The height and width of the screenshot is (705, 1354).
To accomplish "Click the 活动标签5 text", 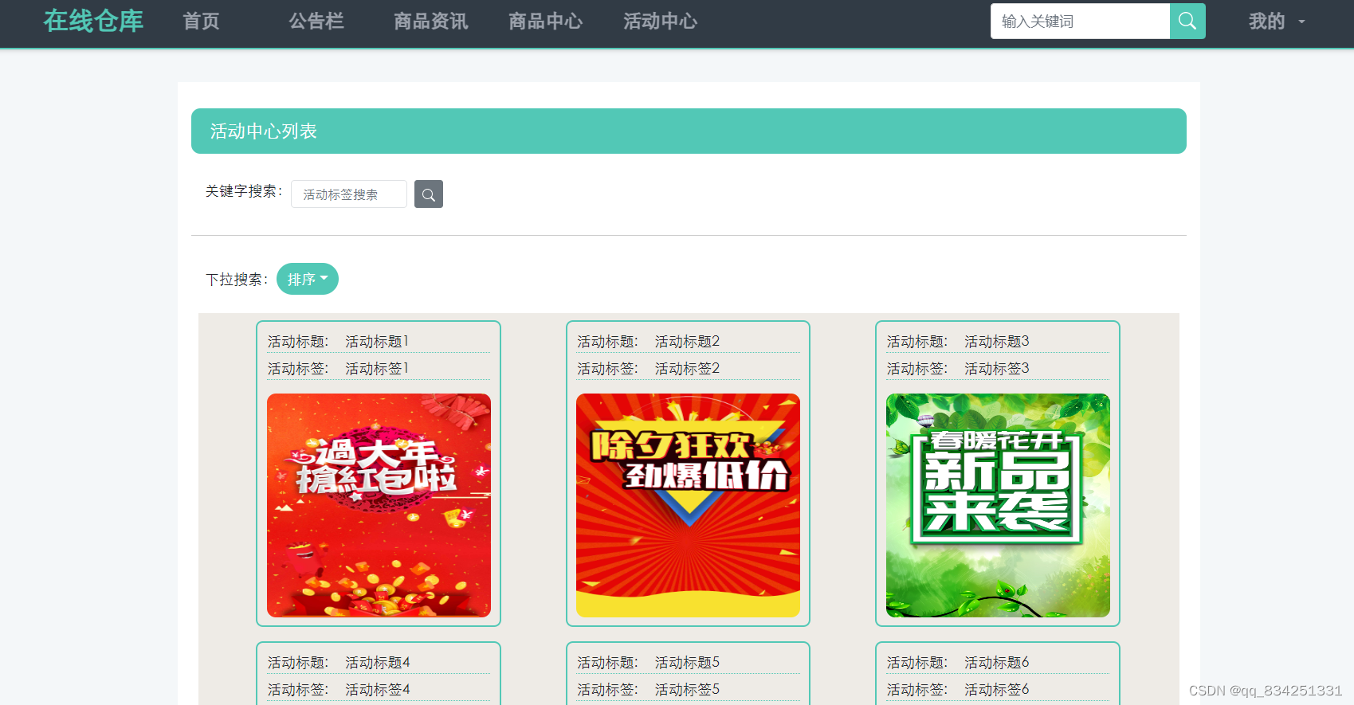I will click(x=687, y=690).
